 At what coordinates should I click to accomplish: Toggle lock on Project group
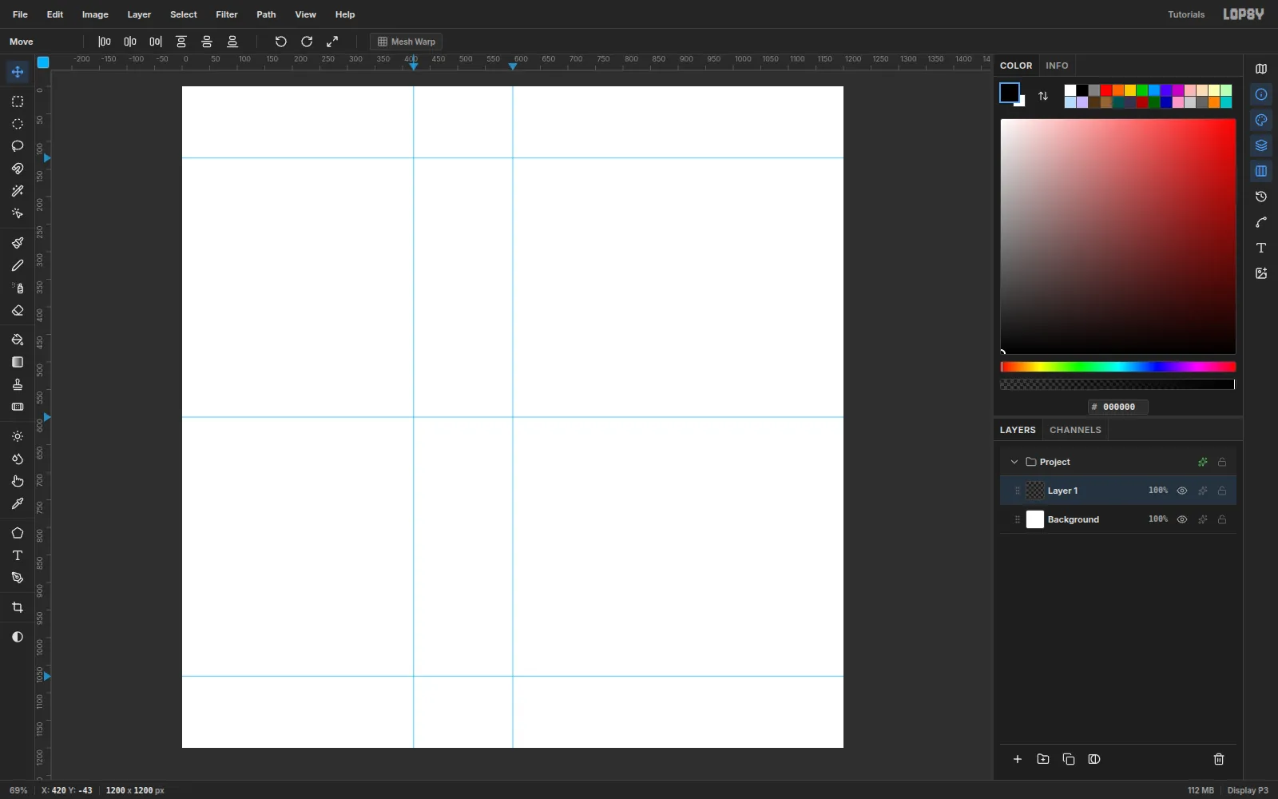pyautogui.click(x=1222, y=462)
